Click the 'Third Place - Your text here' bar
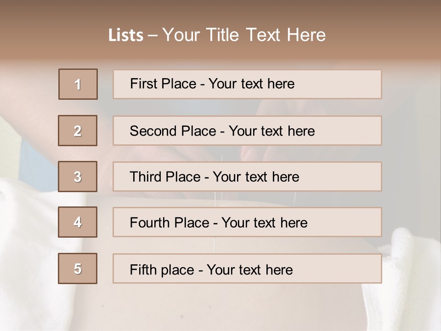 click(x=247, y=177)
